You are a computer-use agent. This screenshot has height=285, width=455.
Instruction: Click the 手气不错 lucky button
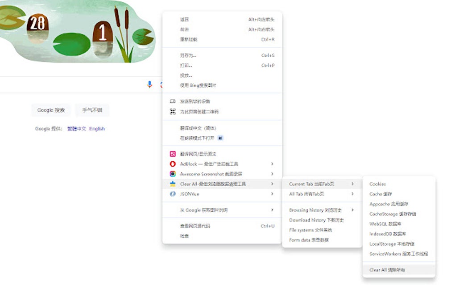pos(92,110)
